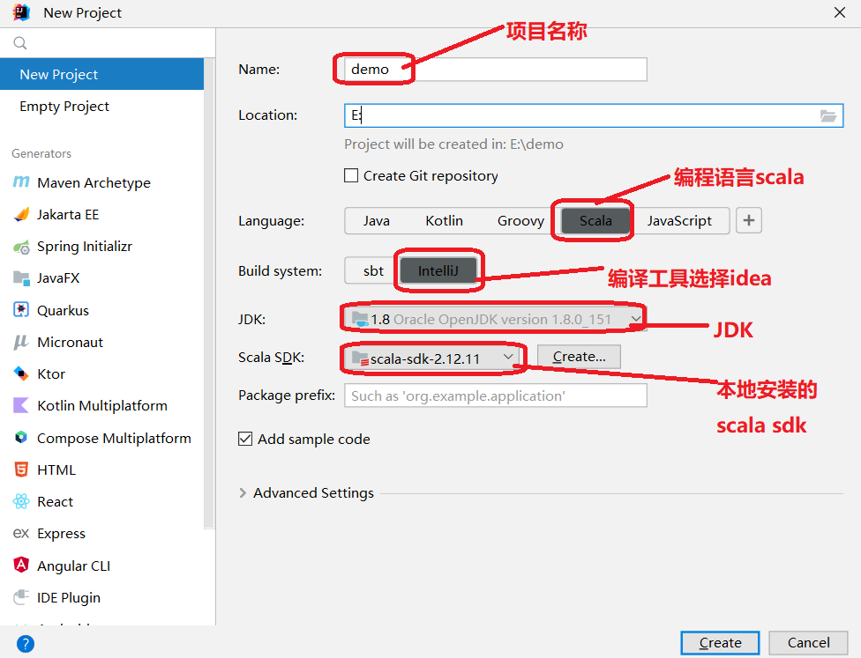The width and height of the screenshot is (861, 658).
Task: Click the Ktor generator icon
Action: coord(21,373)
